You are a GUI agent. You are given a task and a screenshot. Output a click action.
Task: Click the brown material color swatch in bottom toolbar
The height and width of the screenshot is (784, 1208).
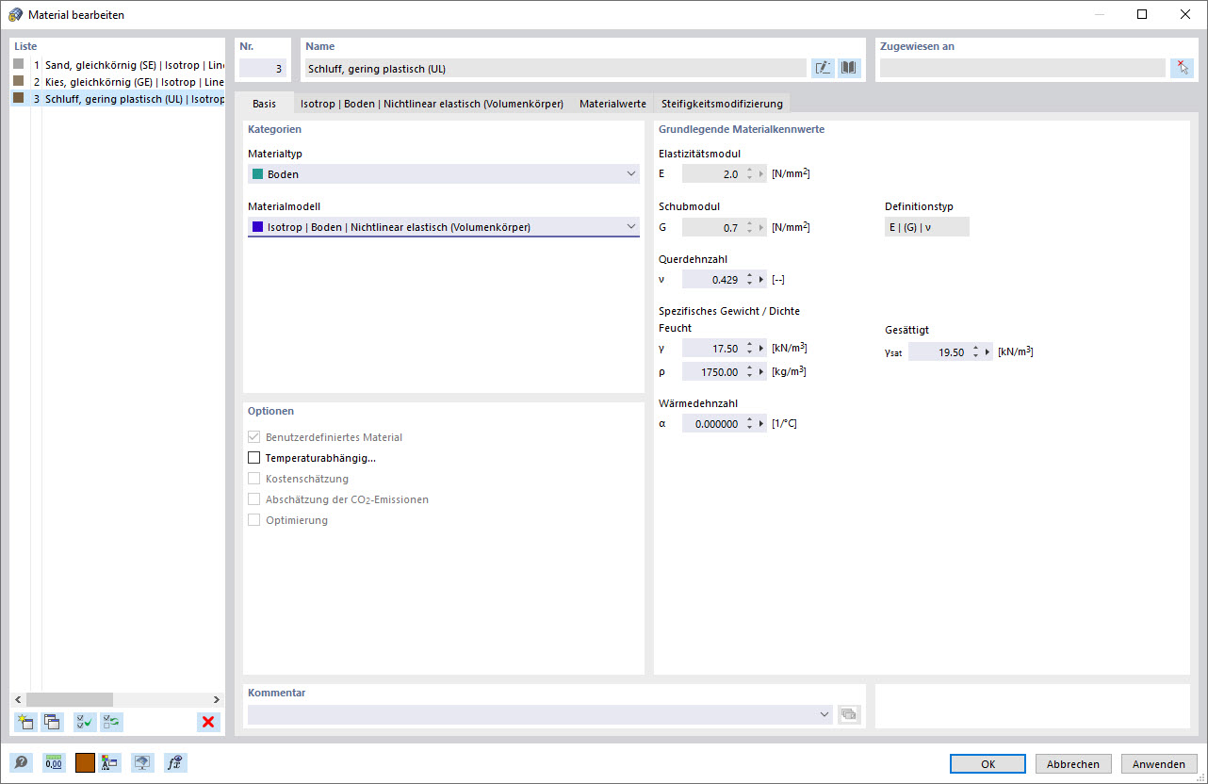click(x=85, y=763)
